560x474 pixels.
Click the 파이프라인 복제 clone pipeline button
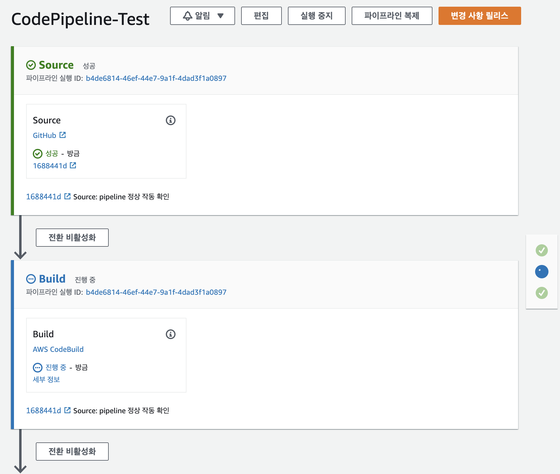(x=392, y=16)
